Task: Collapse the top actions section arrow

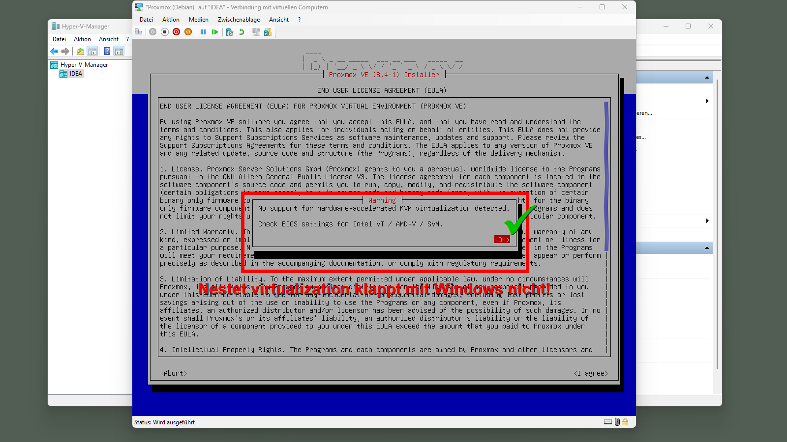Action: [x=707, y=78]
